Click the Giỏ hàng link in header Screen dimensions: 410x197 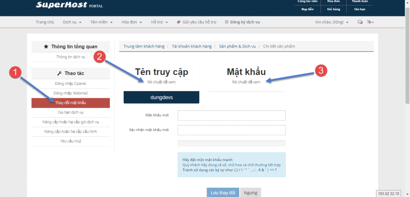(x=333, y=9)
